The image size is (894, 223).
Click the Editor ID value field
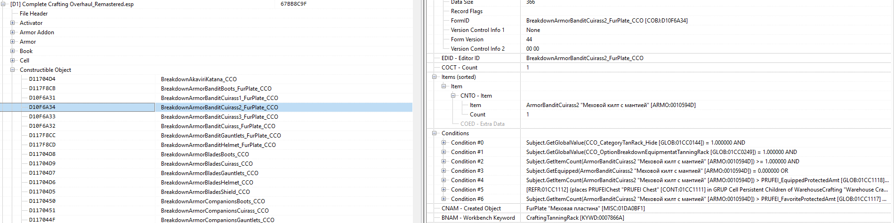[x=585, y=58]
